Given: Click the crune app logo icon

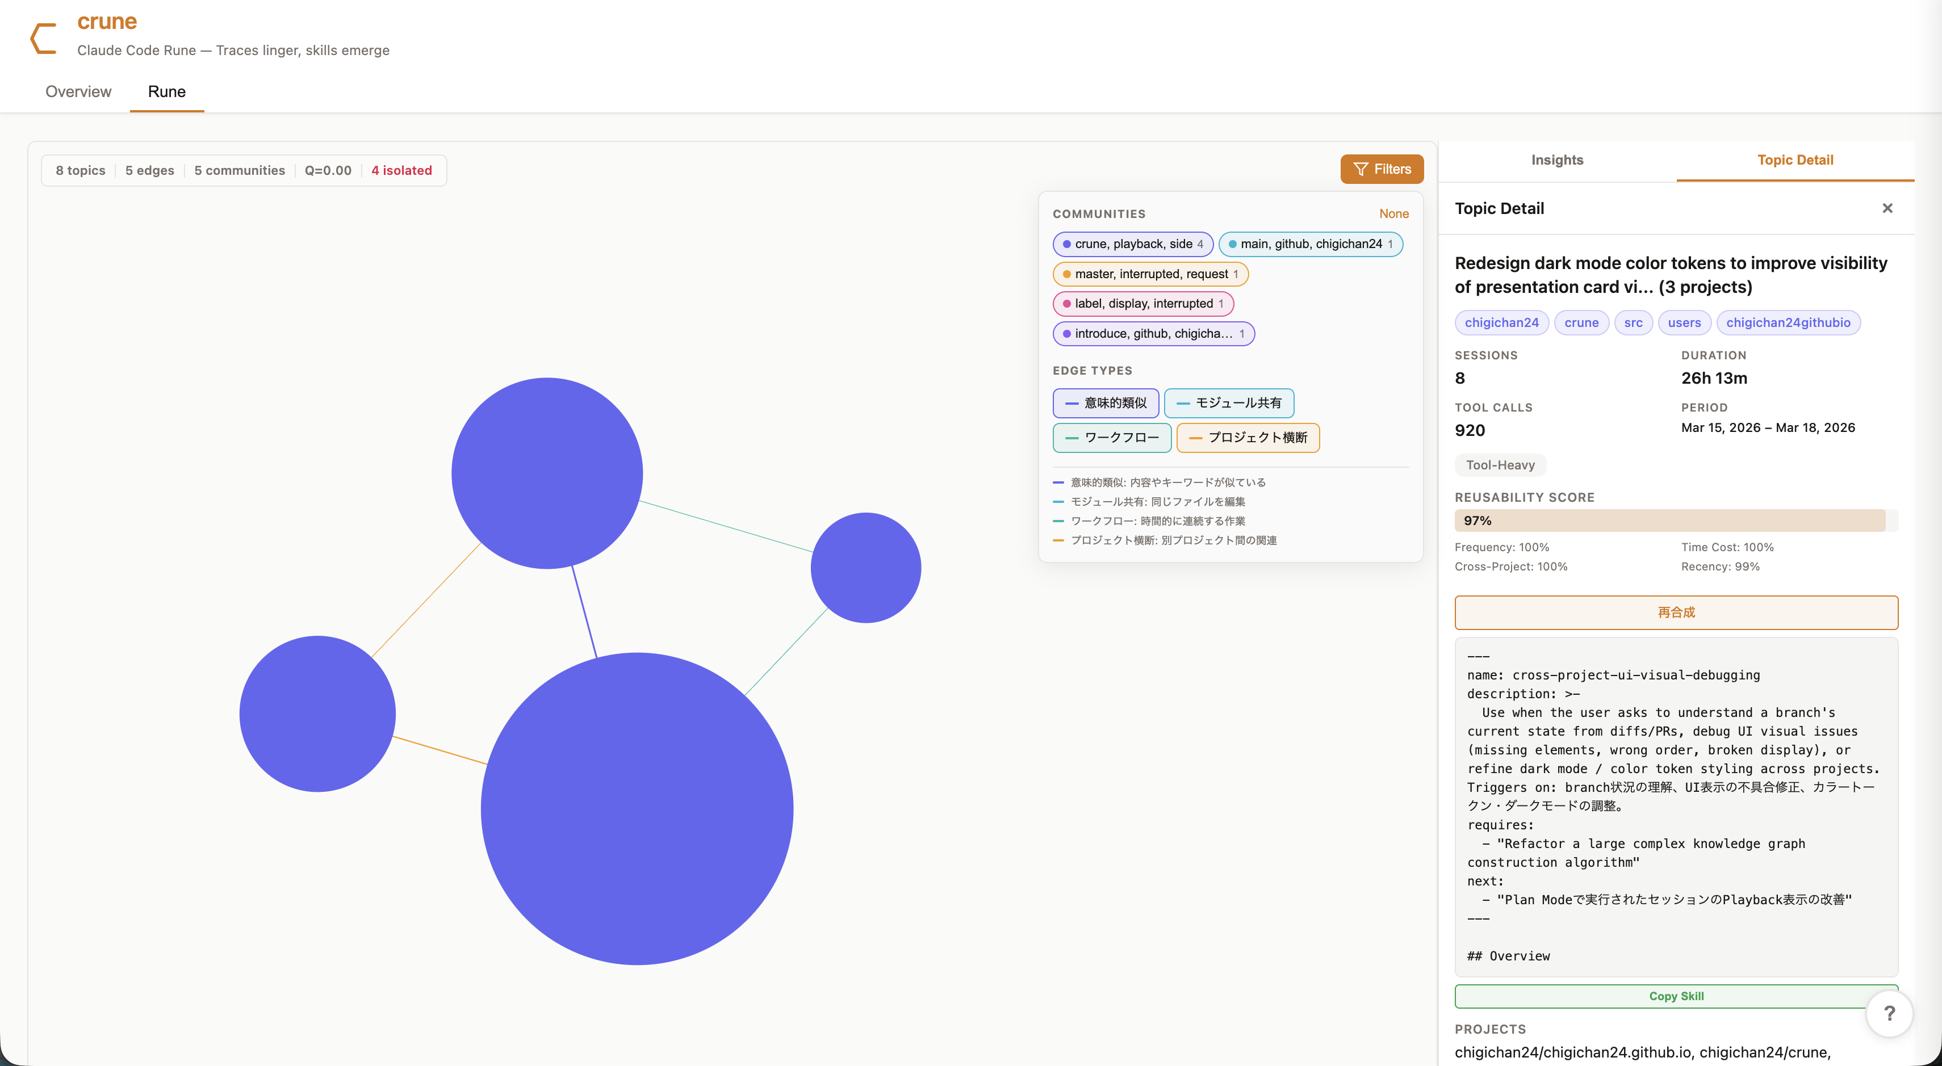Looking at the screenshot, I should 43,37.
